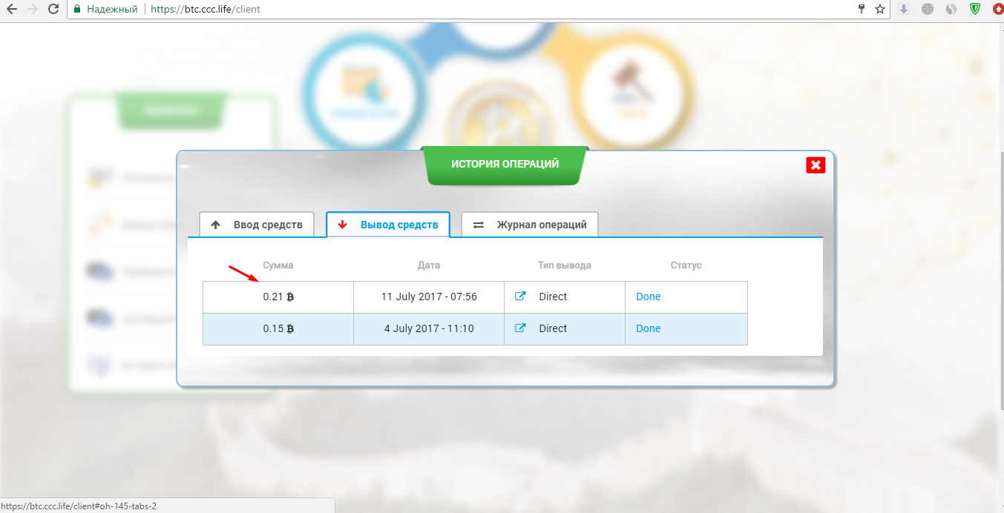Open the green shield extension
Viewport: 1004px width, 513px height.
click(974, 10)
